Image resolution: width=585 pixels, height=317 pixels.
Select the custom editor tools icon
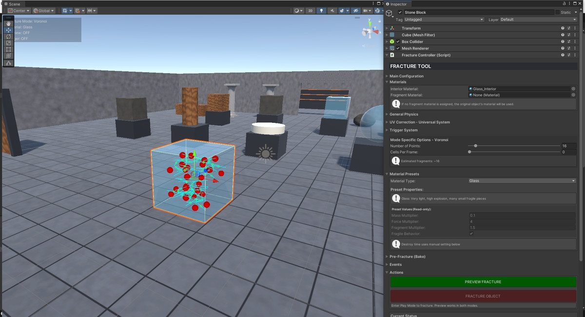[9, 63]
